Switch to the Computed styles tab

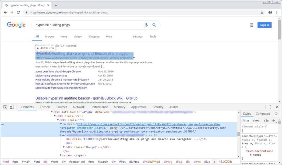[x=263, y=113]
